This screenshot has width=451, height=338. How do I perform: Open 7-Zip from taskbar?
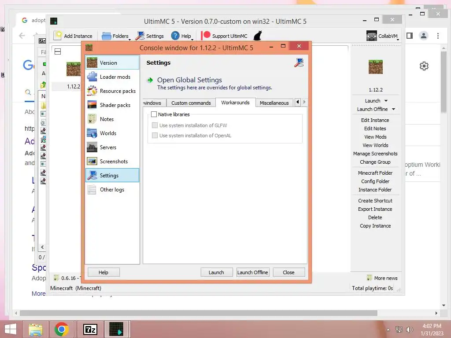click(x=90, y=329)
